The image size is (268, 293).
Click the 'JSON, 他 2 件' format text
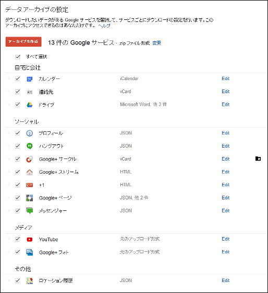tap(134, 198)
